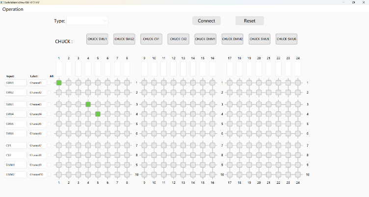Focus the Channel10 label text box

tap(37, 174)
